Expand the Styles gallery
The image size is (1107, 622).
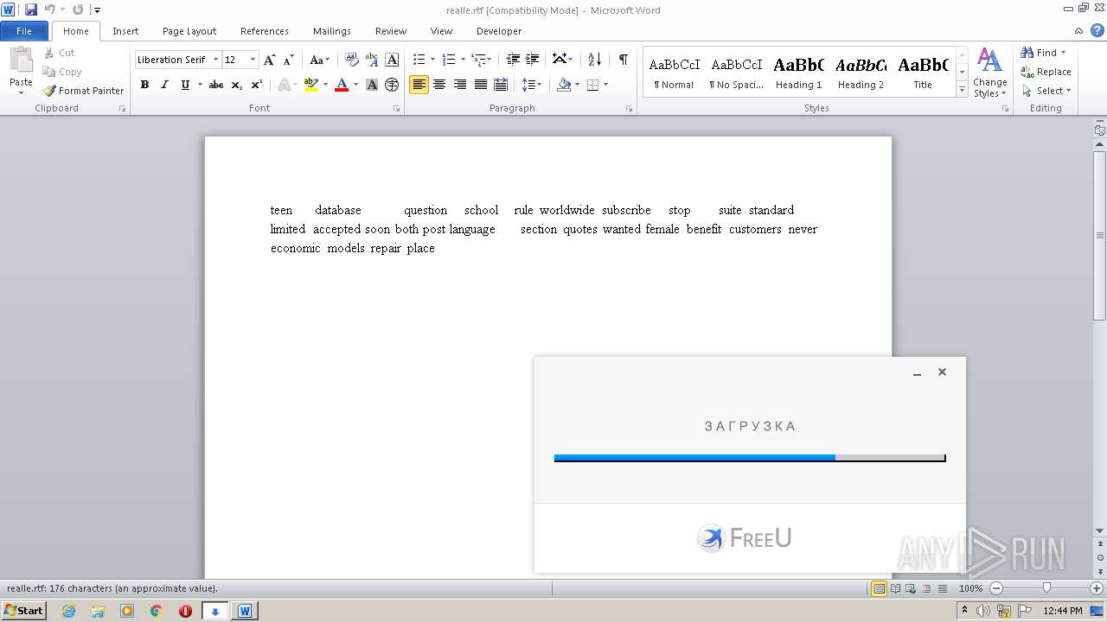962,89
